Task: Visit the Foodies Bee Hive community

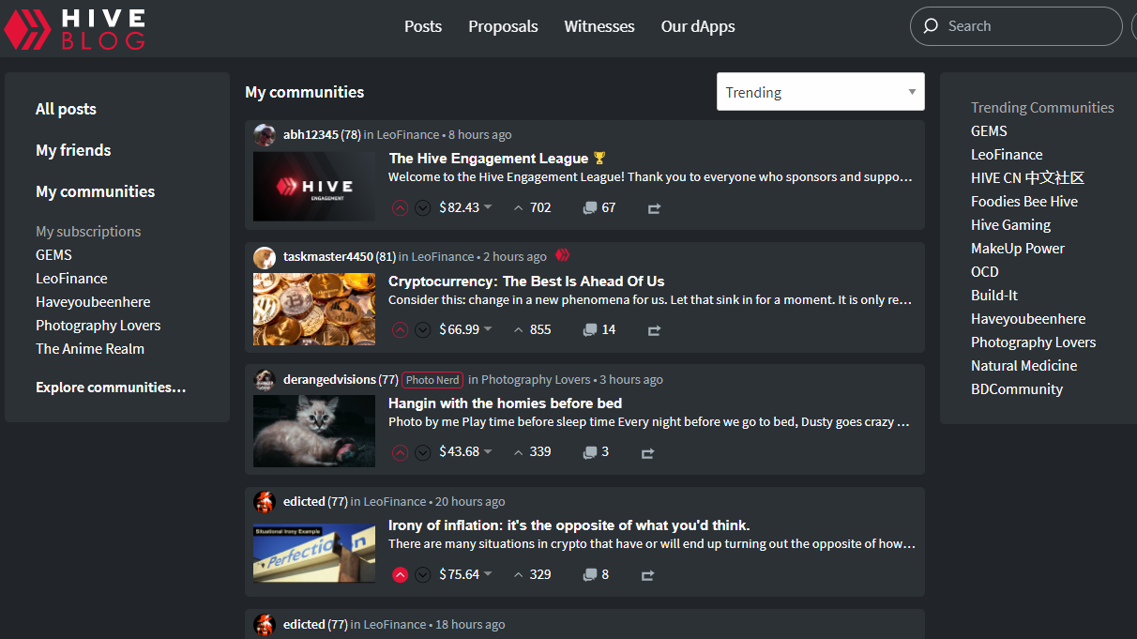Action: coord(1023,202)
